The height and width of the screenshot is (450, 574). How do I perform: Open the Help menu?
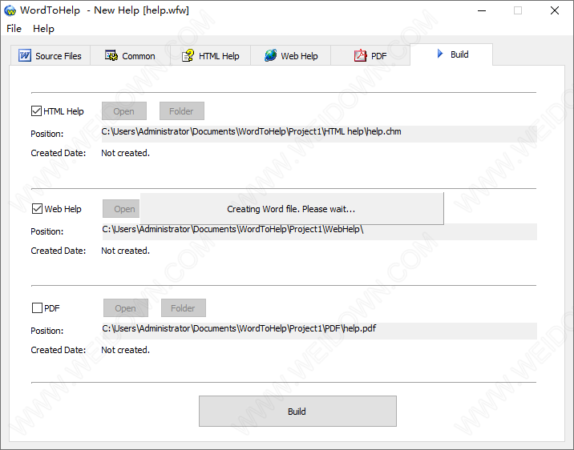pyautogui.click(x=43, y=29)
